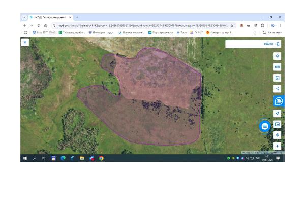Open the Конструктор карт bookmark
Image resolution: width=305 pixels, height=215 pixels.
pyautogui.click(x=220, y=32)
